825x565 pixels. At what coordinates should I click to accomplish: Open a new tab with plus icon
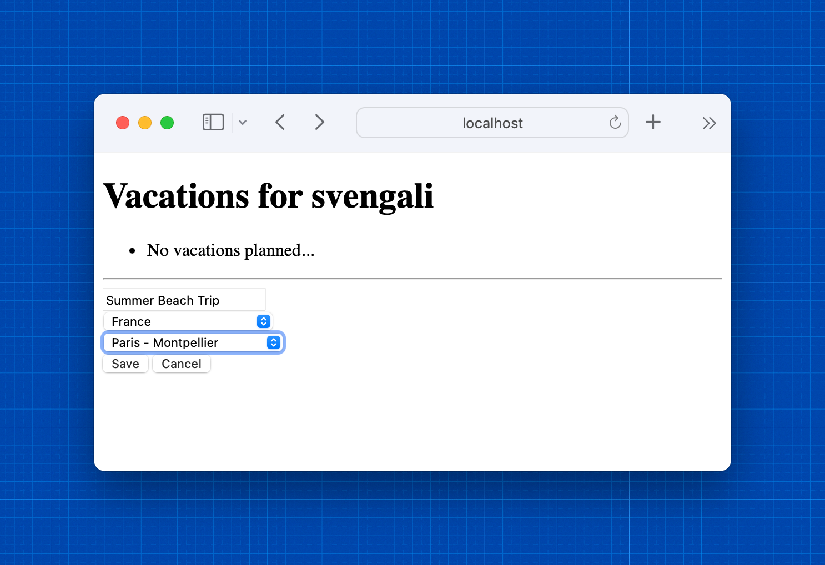653,122
